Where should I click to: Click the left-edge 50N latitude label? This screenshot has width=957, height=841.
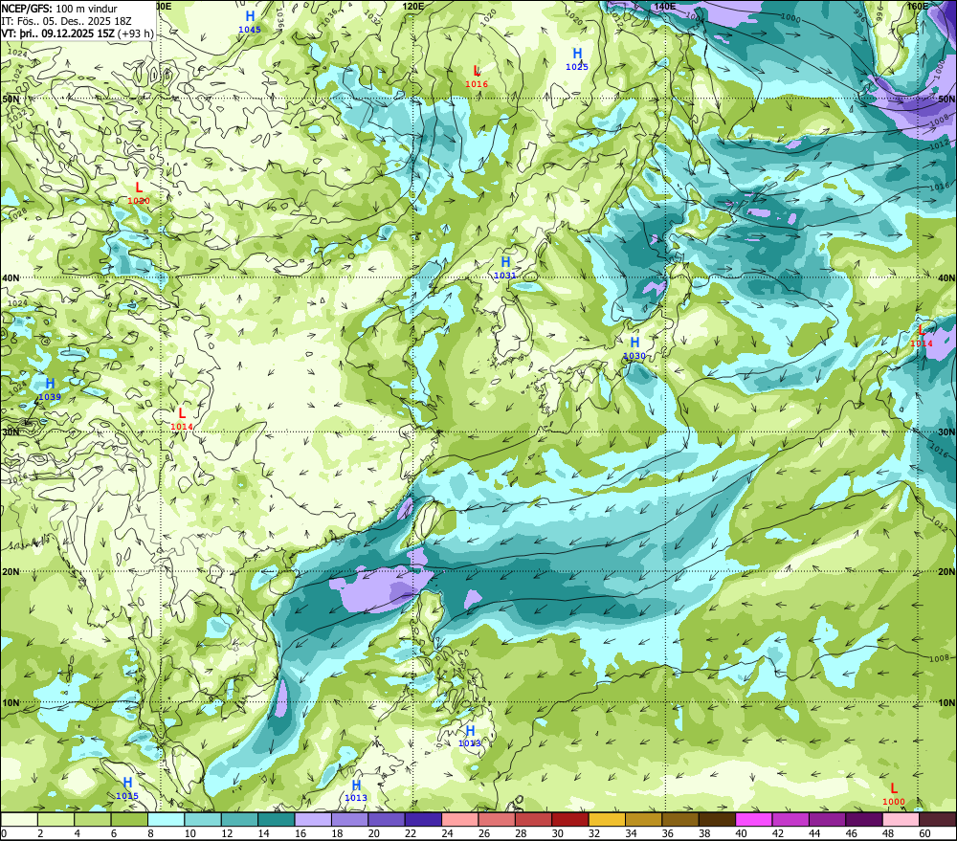point(11,99)
